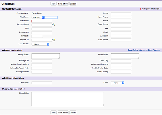Screen dimensions: 162x115
Task: Click the Asst. Phone field
Action: coord(121,40)
